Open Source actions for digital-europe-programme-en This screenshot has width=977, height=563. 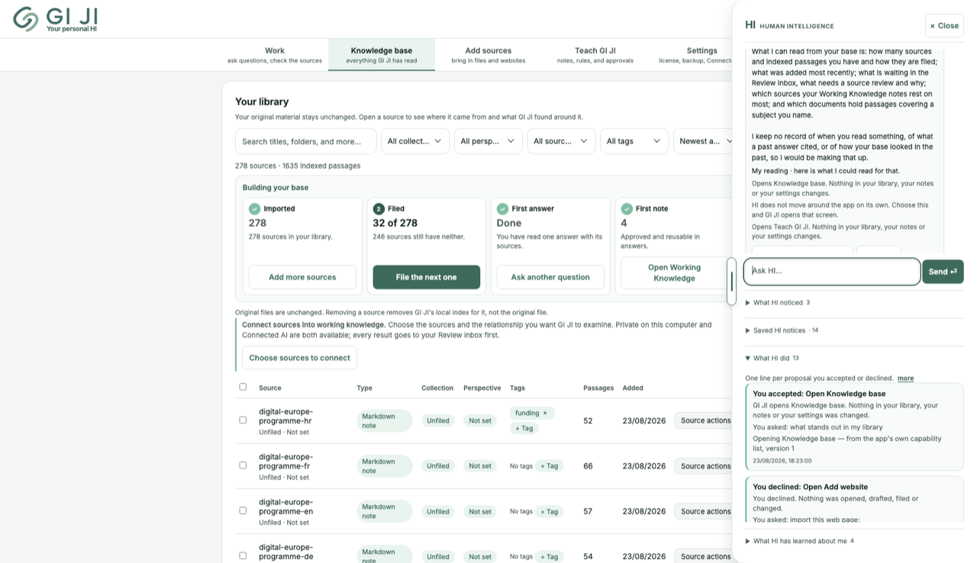(704, 511)
